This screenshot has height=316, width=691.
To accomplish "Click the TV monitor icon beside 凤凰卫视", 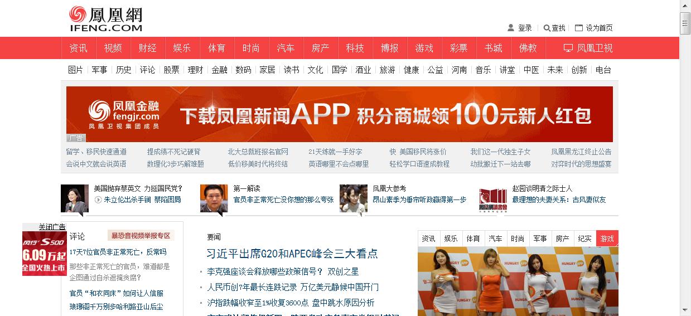I will point(568,48).
